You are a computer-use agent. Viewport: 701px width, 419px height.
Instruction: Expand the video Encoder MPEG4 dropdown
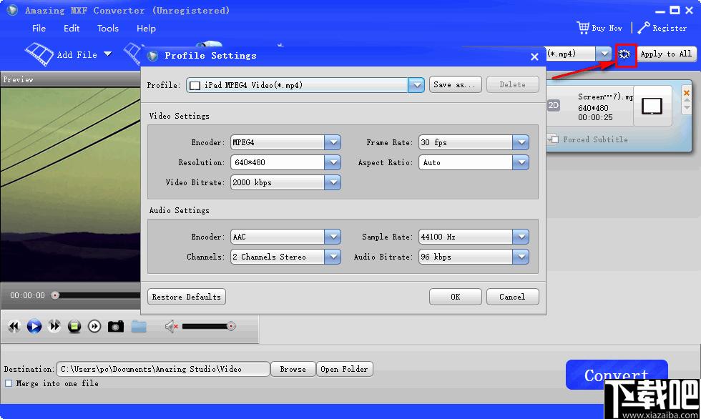[333, 142]
